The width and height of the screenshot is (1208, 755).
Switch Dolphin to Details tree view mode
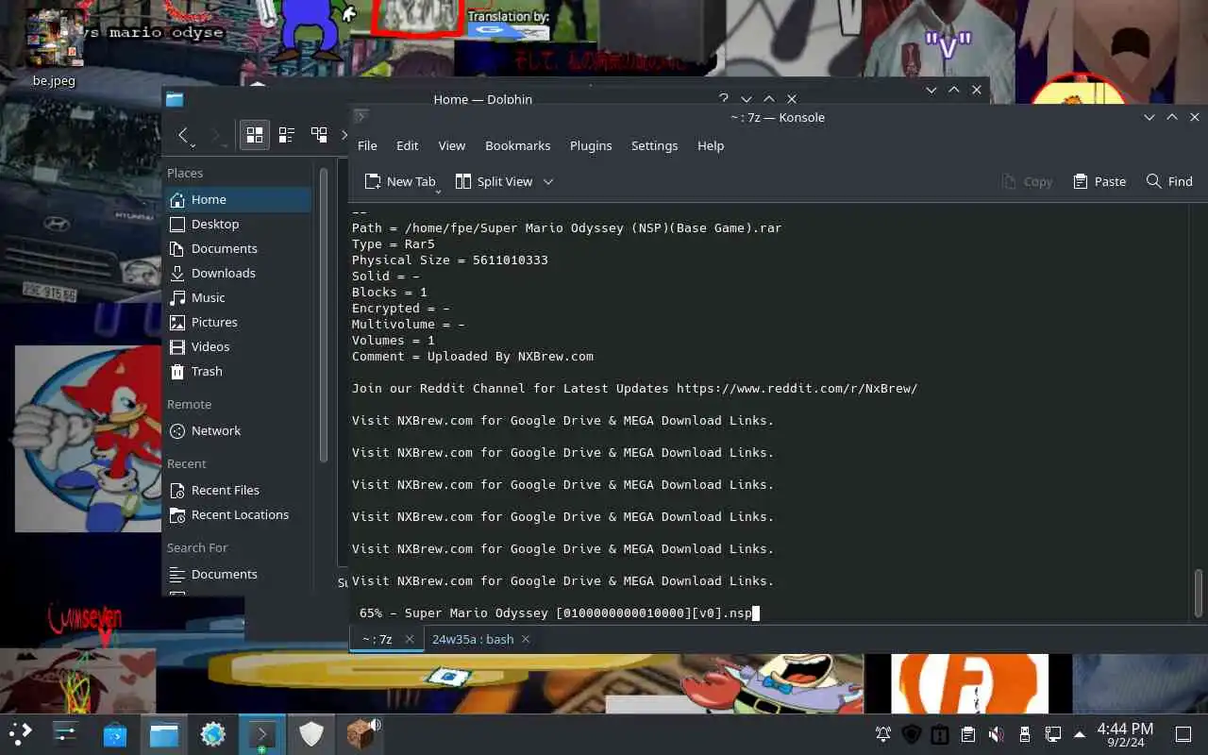(x=319, y=135)
